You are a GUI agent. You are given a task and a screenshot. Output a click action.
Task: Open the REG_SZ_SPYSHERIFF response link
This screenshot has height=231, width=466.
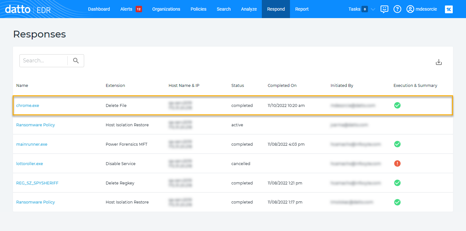coord(37,183)
